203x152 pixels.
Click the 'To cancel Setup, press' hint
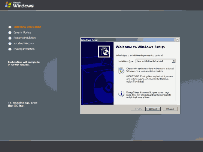[22, 104]
